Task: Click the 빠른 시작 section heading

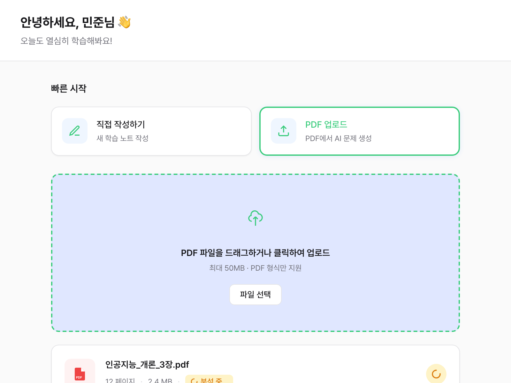Action: point(69,88)
